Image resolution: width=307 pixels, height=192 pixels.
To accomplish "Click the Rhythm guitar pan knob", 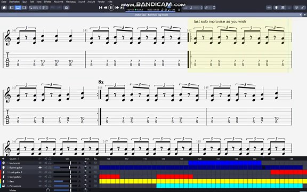I will pyautogui.click(x=85, y=167).
